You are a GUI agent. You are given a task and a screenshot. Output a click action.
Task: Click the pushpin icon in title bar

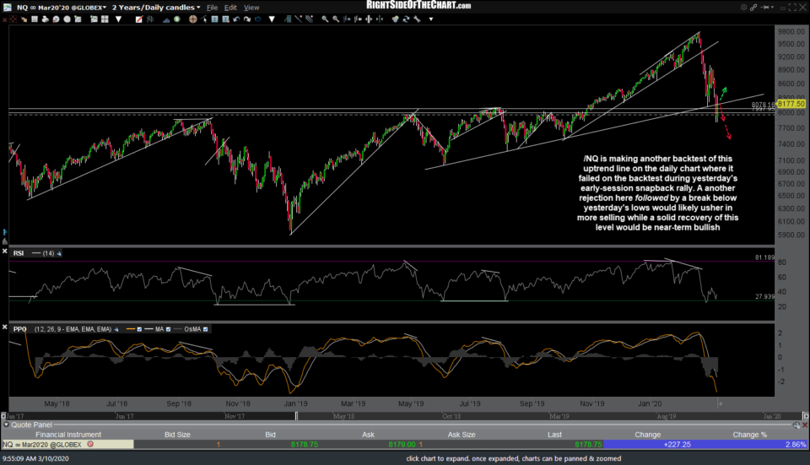pyautogui.click(x=765, y=8)
